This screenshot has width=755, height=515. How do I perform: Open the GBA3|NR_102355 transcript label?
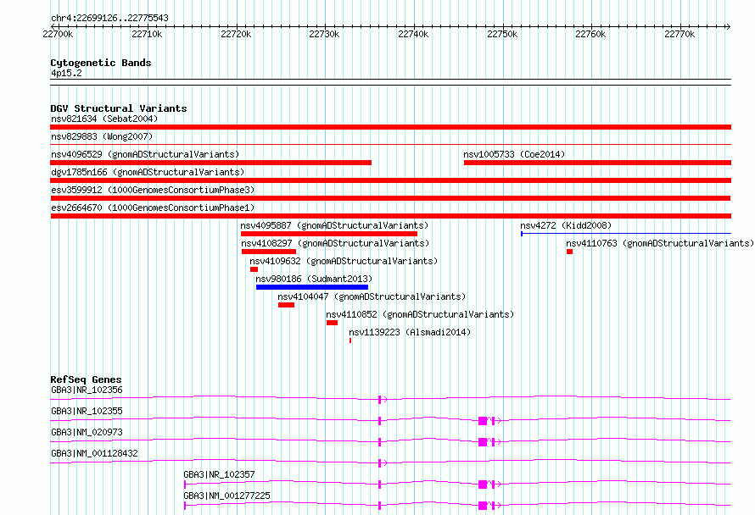coord(87,411)
